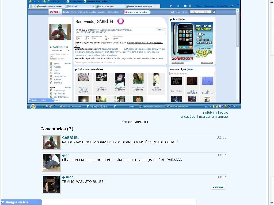Click the system tray clock showing 02:35
The height and width of the screenshot is (205, 274).
(237, 106)
